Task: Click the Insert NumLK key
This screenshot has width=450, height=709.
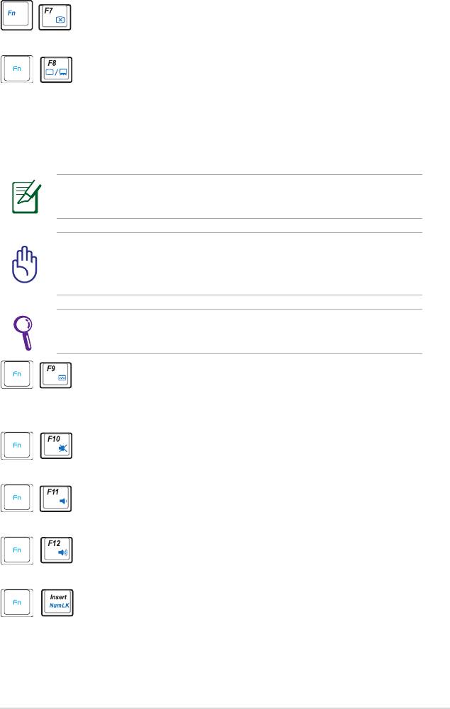Action: click(x=56, y=601)
